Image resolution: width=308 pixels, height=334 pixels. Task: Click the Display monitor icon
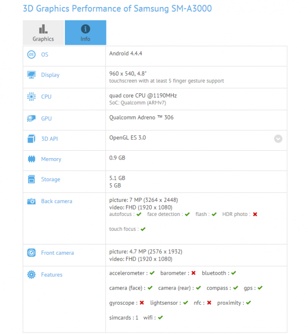coord(31,75)
